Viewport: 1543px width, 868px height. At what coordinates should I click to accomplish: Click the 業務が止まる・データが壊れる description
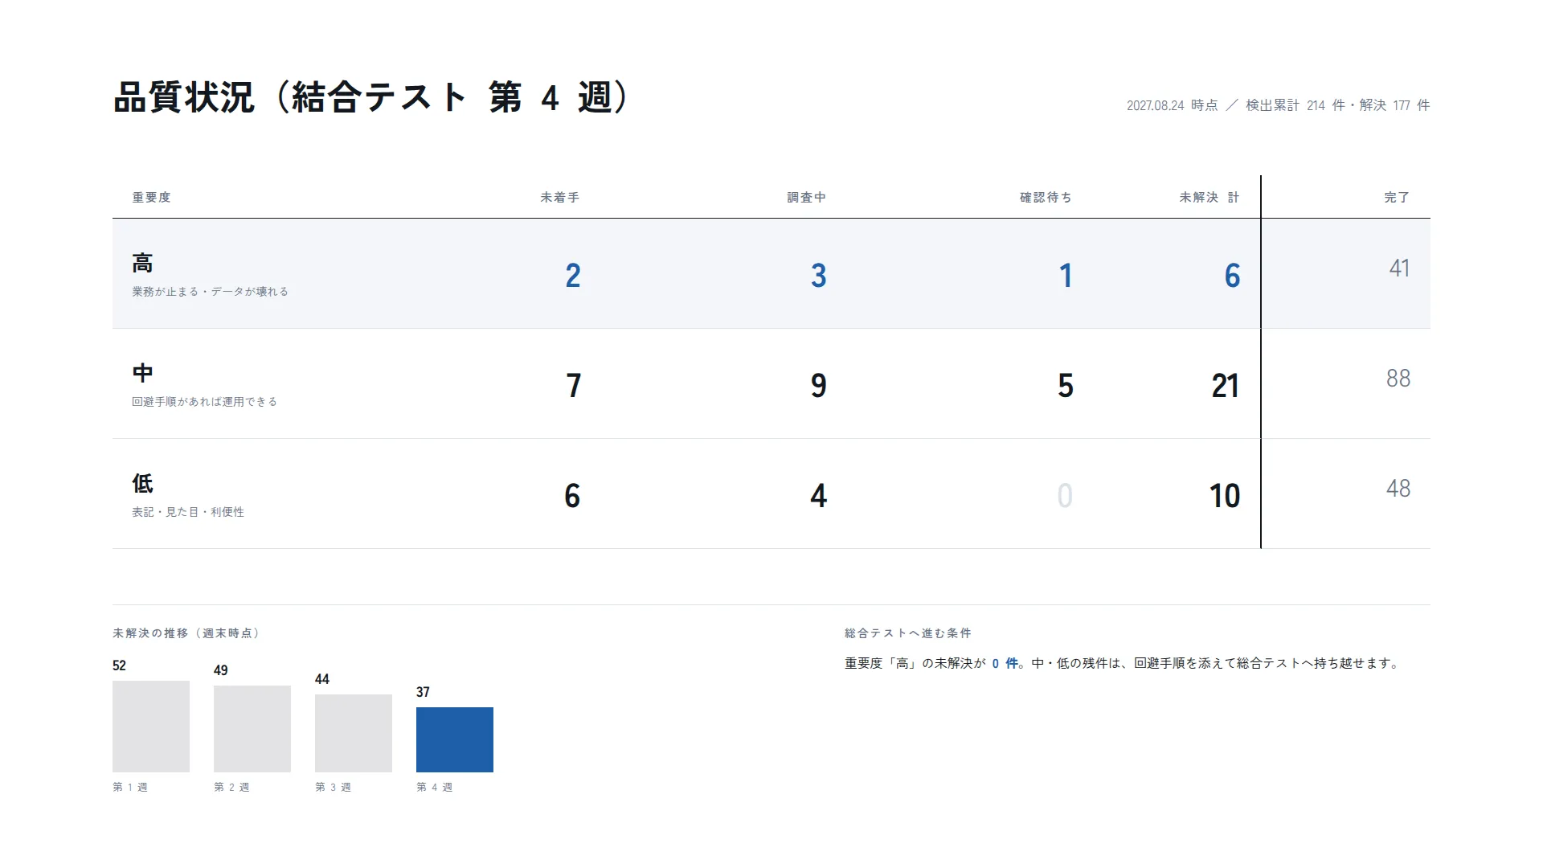[210, 291]
